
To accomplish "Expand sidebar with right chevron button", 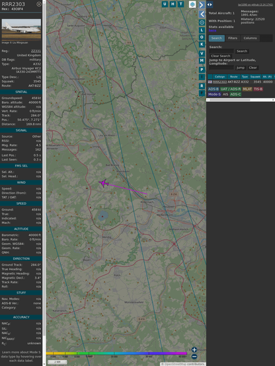I will point(202,5).
